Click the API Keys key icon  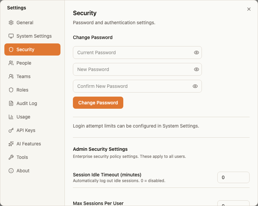click(x=11, y=130)
